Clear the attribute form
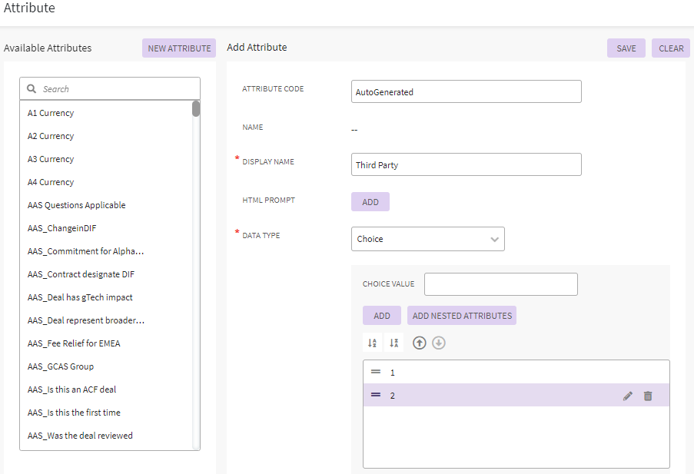Screen dimensions: 694x474 pyautogui.click(x=671, y=48)
